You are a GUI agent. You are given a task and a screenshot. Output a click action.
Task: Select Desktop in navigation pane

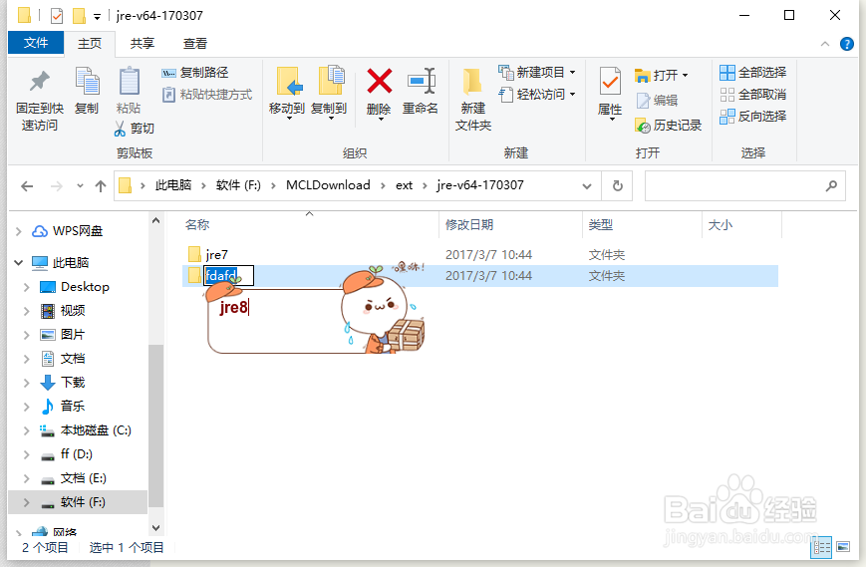tap(85, 287)
